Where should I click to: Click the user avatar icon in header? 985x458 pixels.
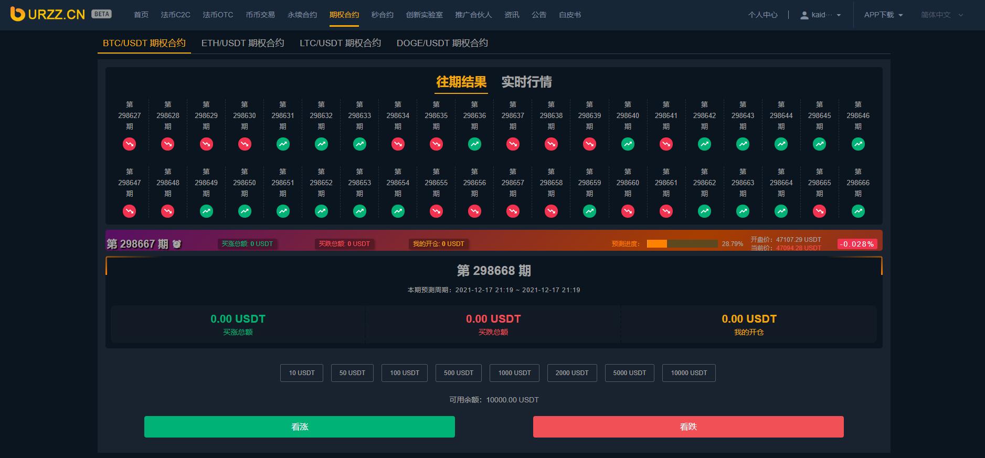coord(804,15)
